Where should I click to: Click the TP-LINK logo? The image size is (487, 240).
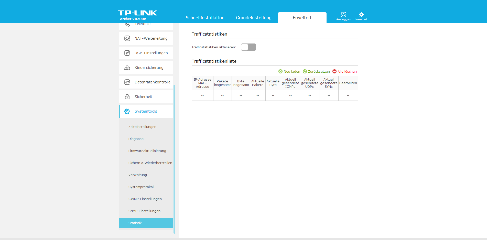coord(137,13)
